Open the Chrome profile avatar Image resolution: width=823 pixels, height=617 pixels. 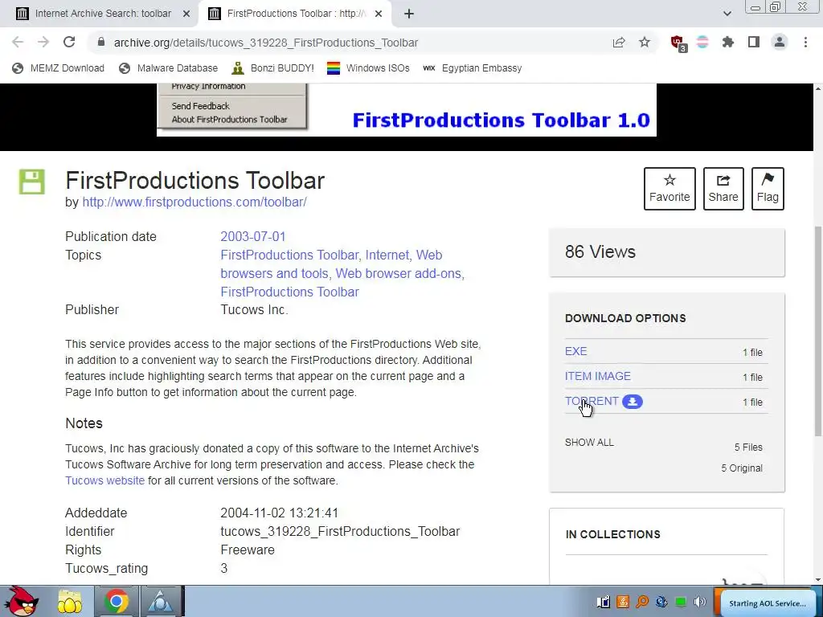click(780, 43)
